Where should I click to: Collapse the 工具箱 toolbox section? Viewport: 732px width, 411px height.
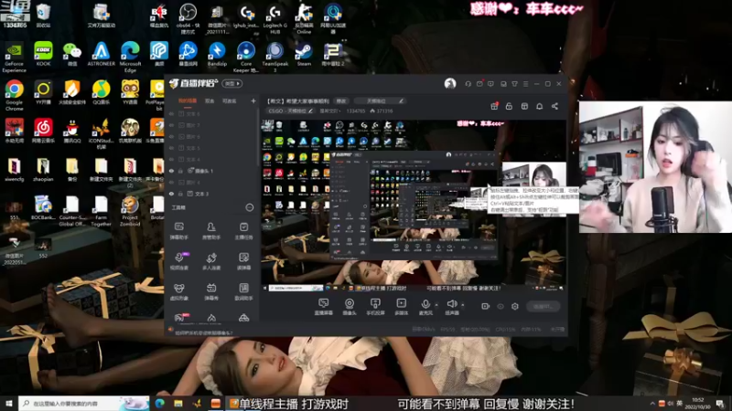tap(250, 207)
